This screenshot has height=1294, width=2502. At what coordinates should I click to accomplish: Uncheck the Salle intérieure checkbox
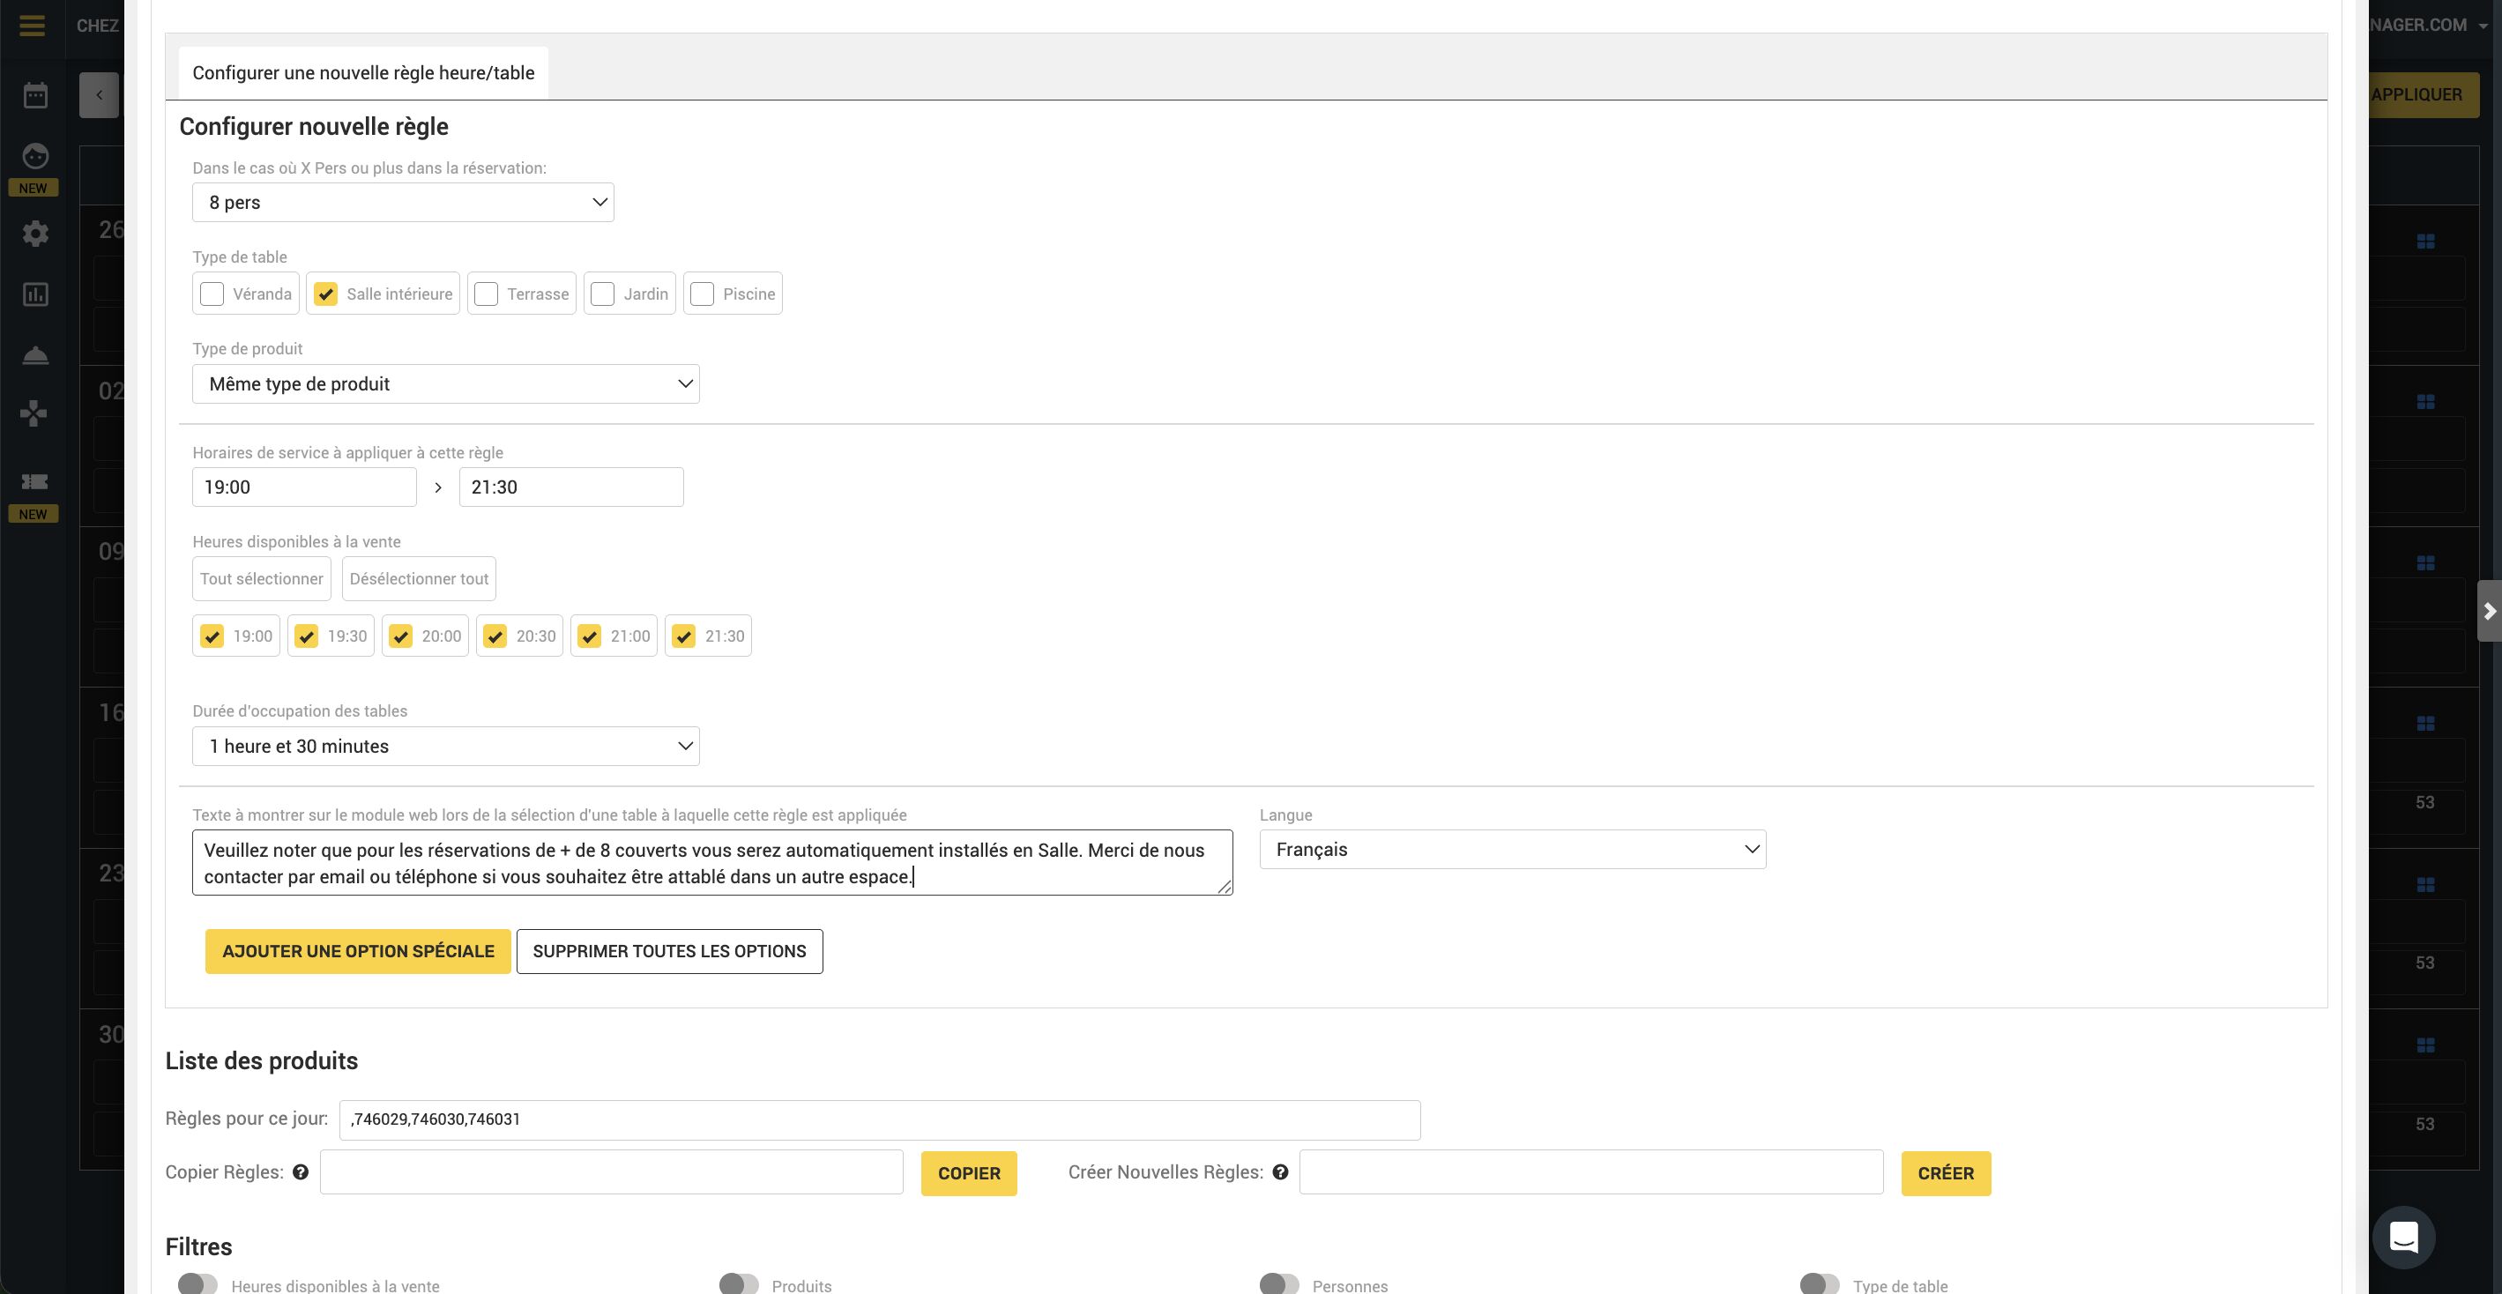click(326, 294)
